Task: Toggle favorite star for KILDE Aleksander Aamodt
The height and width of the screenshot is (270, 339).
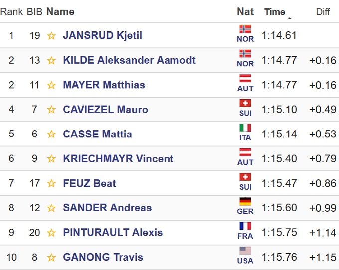Action: [51, 61]
